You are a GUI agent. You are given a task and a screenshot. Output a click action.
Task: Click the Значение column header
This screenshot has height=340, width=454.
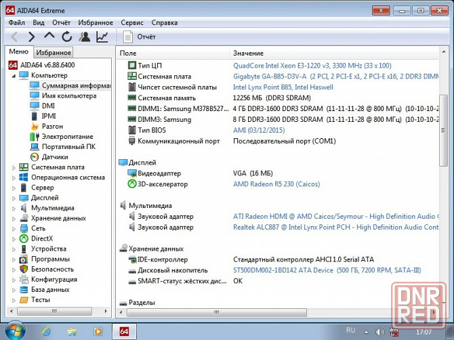tap(335, 54)
